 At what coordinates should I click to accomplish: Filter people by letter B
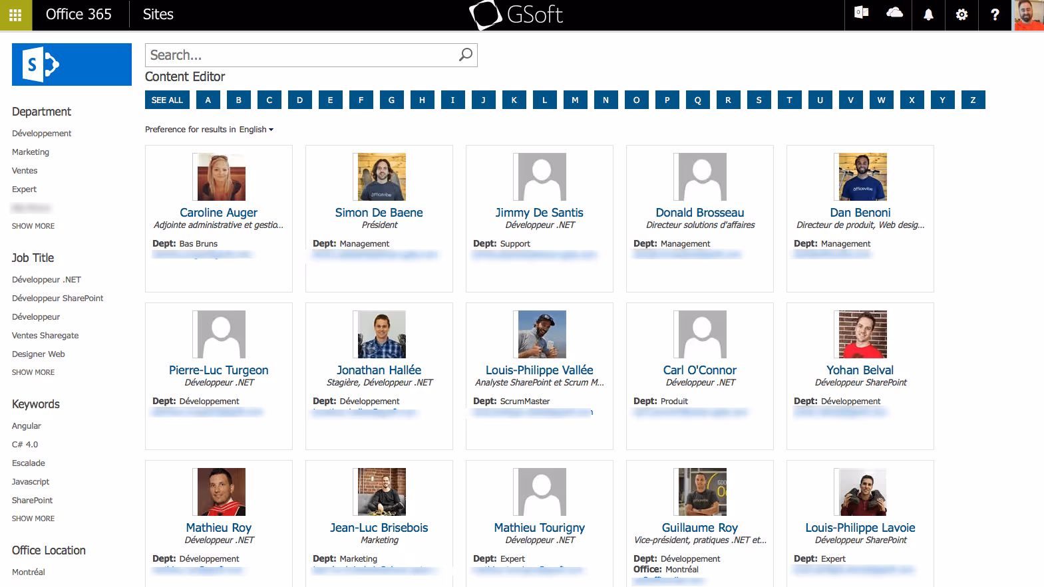(239, 100)
